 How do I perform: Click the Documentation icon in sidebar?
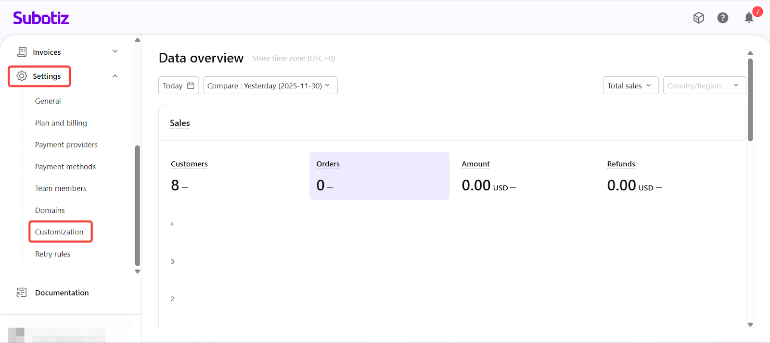[22, 293]
